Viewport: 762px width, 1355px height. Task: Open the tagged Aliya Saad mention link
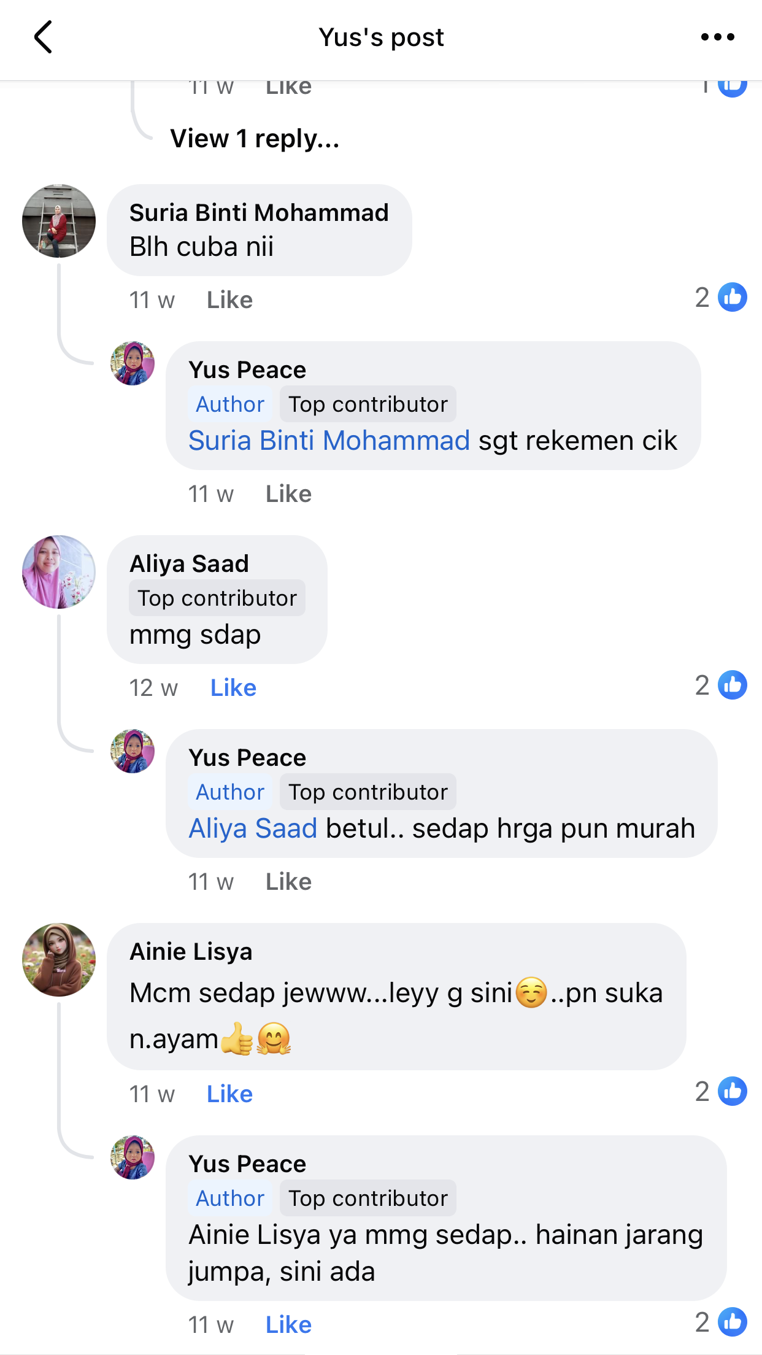[253, 828]
